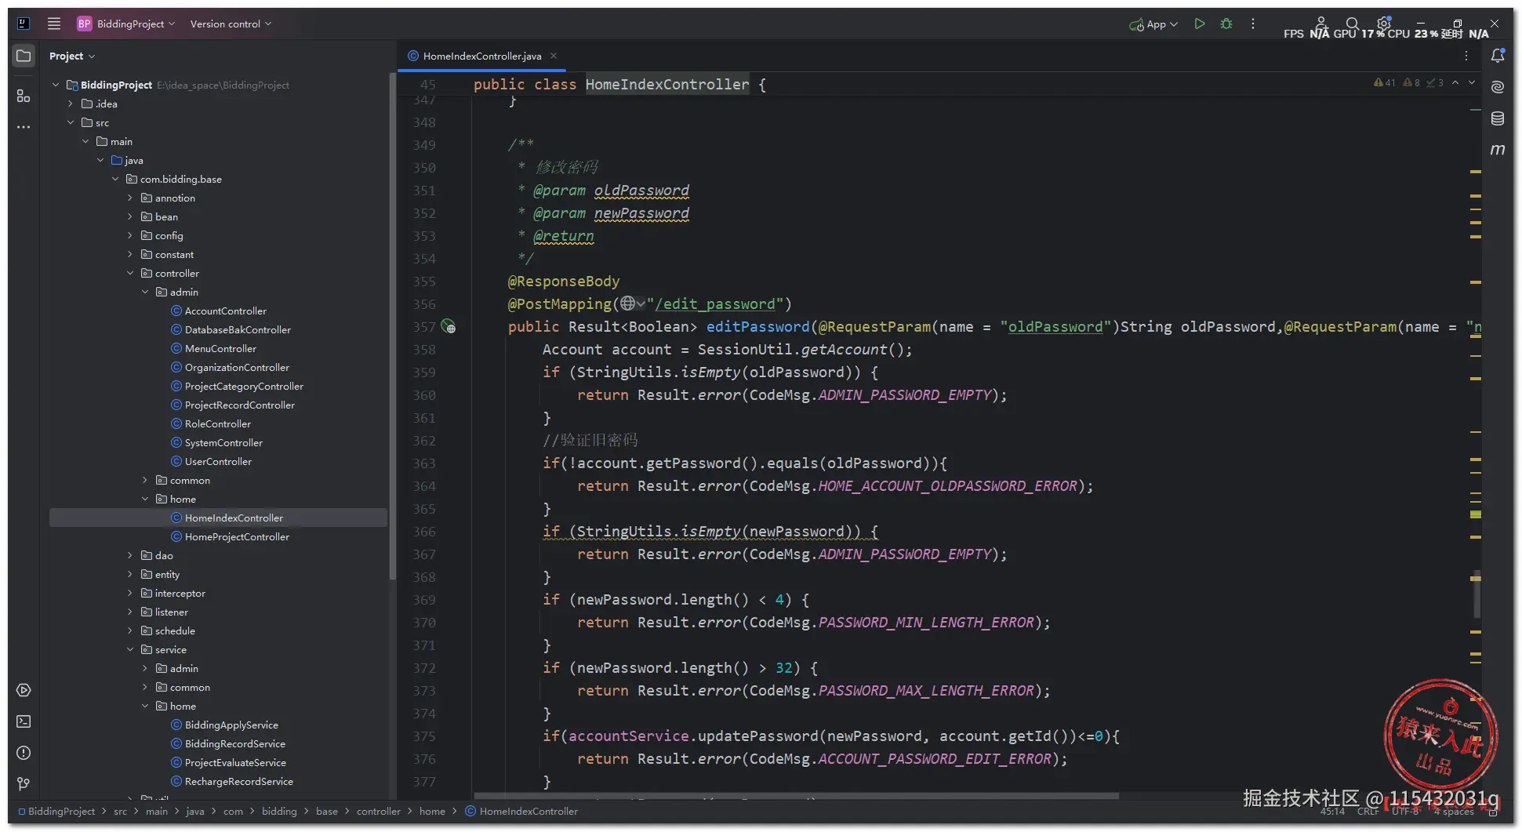Click the project tree vertical scrollbar

pos(392,326)
